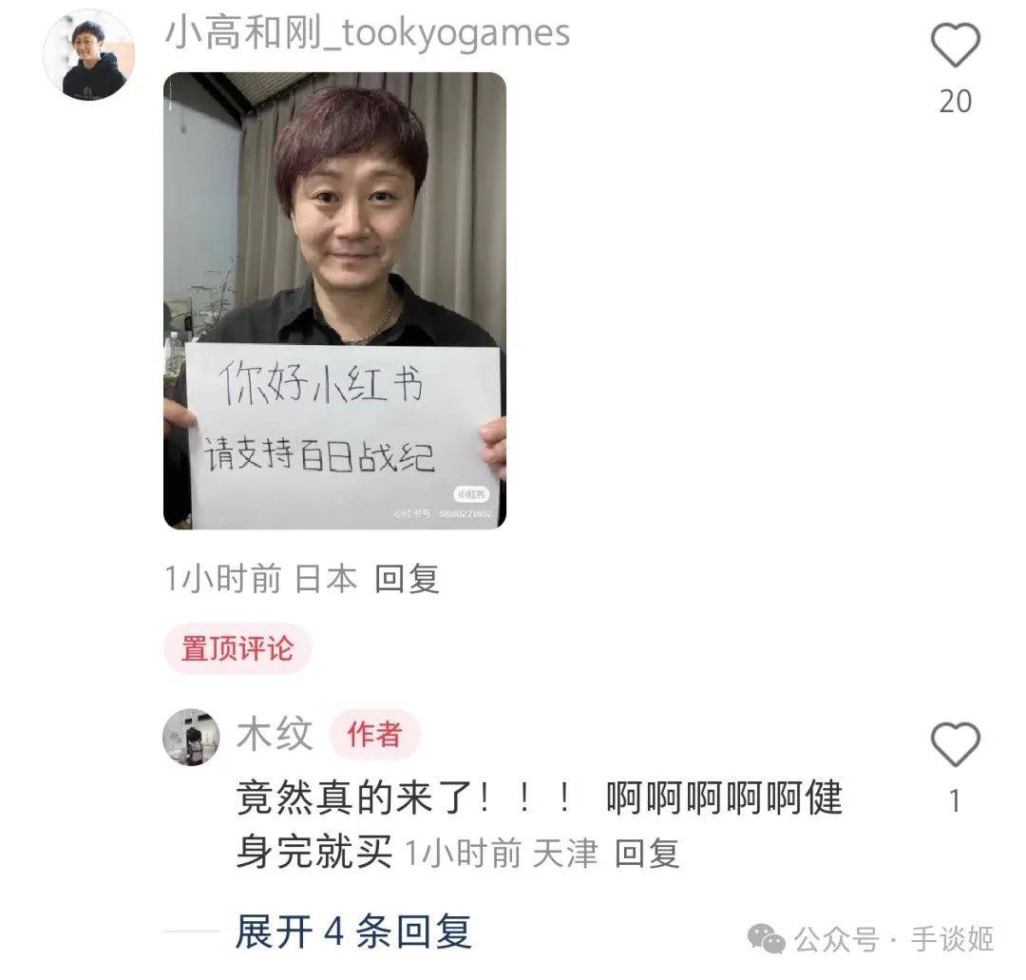Like the reply from 木纹
Image resolution: width=1026 pixels, height=980 pixels.
(x=956, y=744)
